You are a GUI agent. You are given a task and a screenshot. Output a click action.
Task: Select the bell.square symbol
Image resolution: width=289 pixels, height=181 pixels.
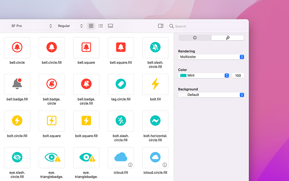(x=86, y=48)
